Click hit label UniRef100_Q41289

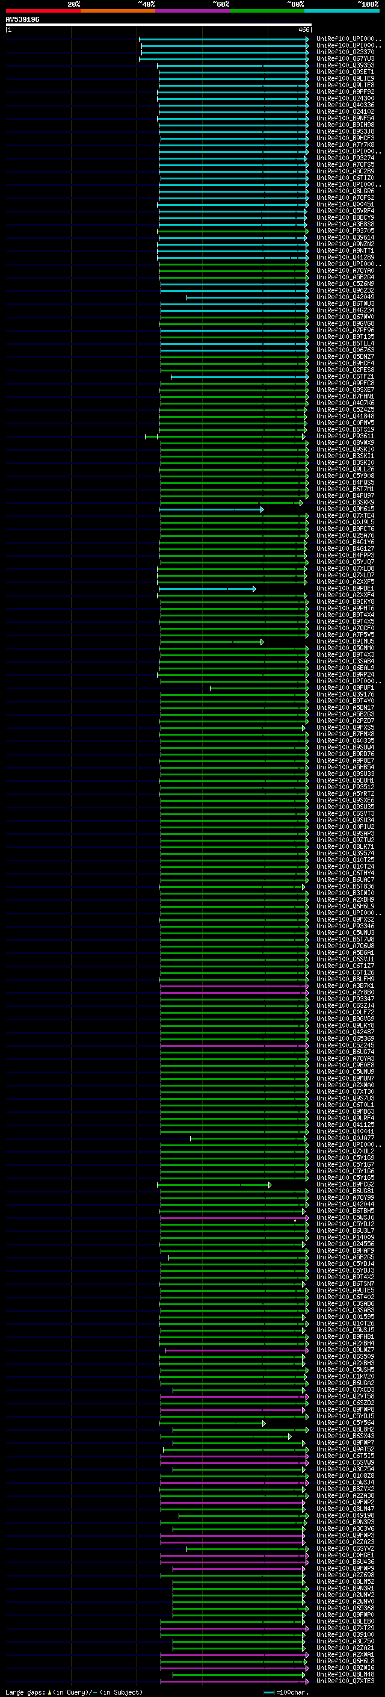345,258
